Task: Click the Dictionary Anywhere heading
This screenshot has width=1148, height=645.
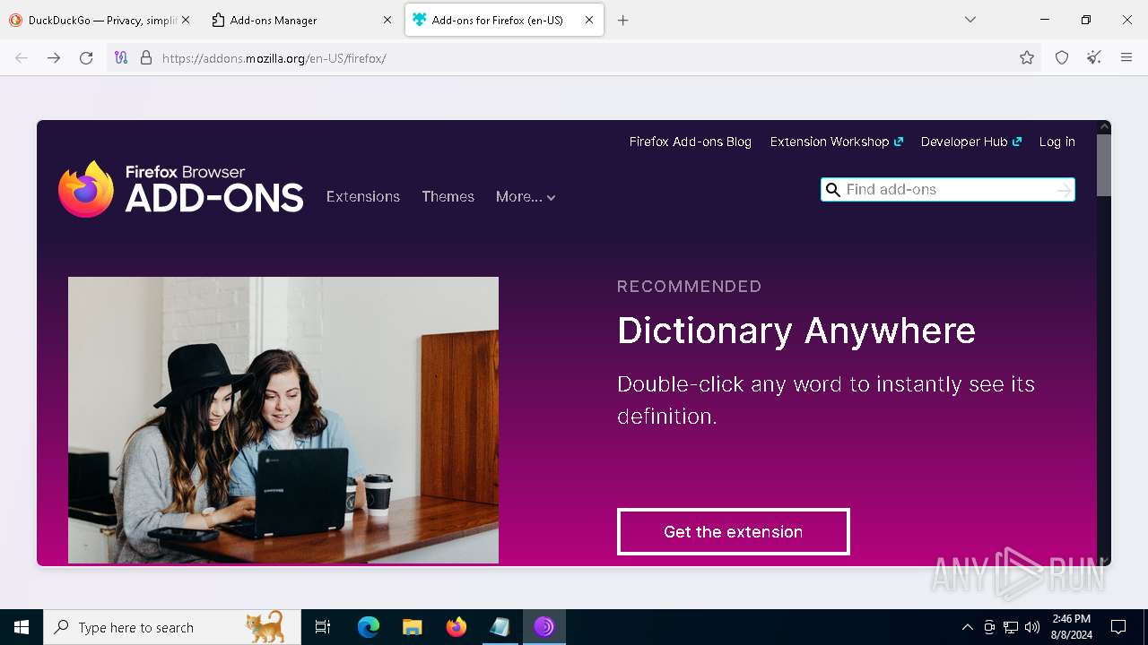Action: tap(796, 331)
